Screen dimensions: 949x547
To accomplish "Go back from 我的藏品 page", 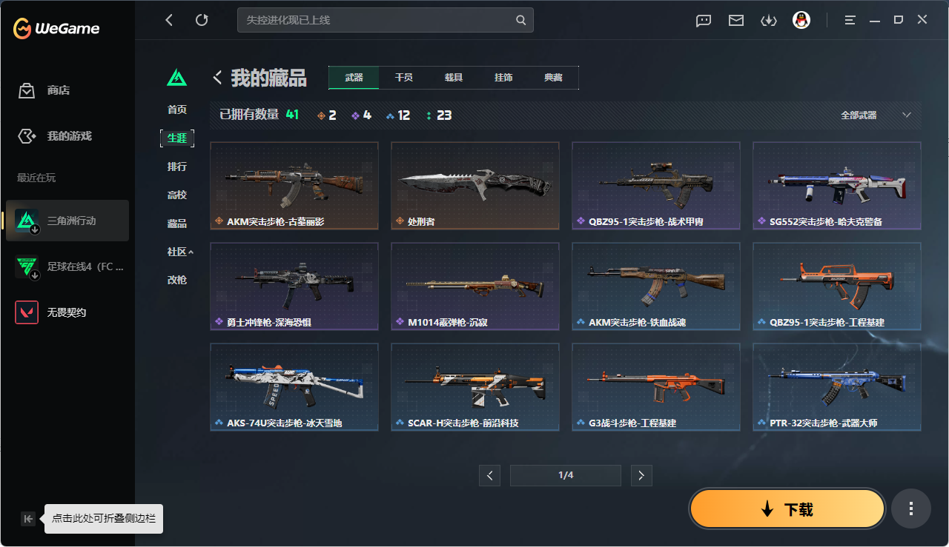I will tap(218, 77).
